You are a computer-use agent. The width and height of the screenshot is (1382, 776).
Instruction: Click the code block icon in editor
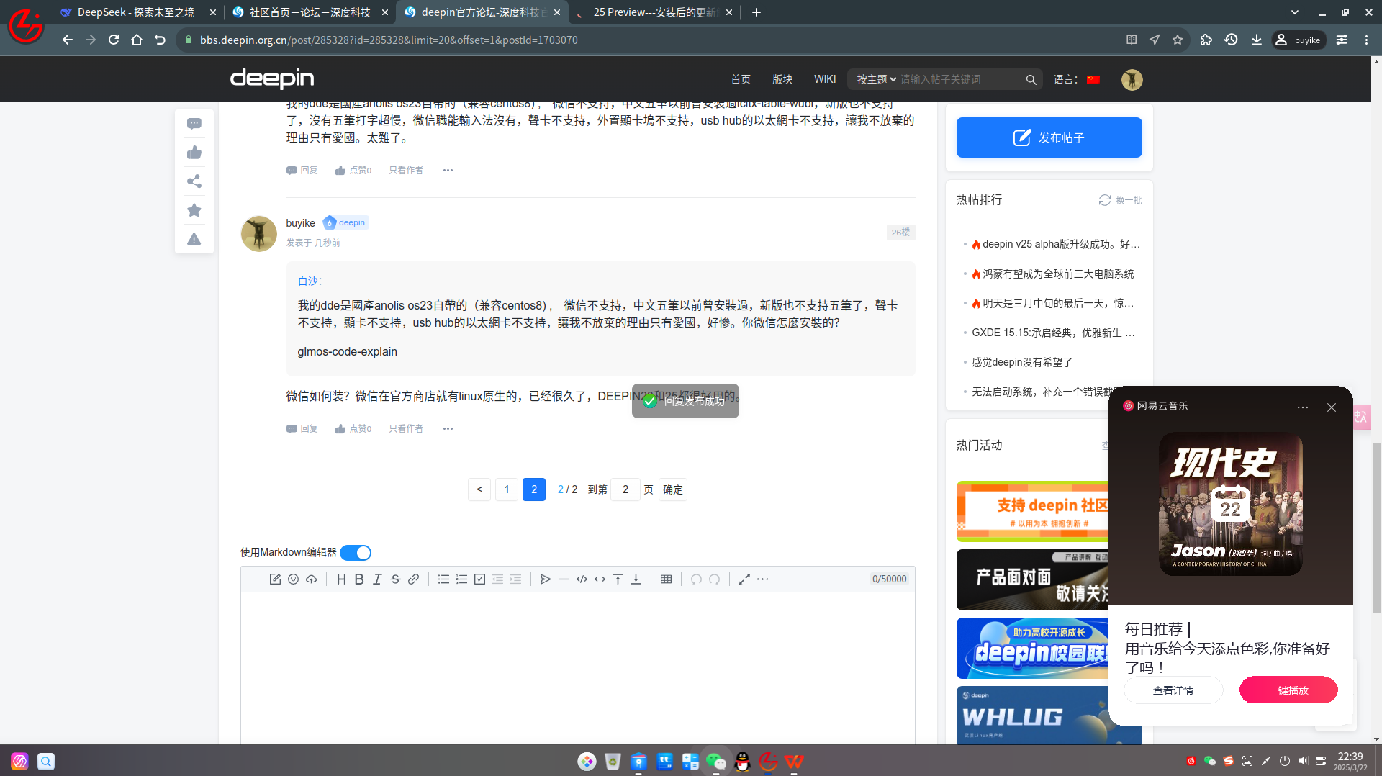pyautogui.click(x=582, y=579)
